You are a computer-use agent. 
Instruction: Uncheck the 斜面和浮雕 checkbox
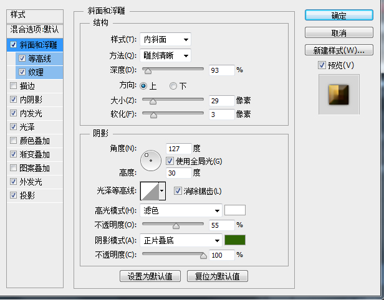pos(13,44)
